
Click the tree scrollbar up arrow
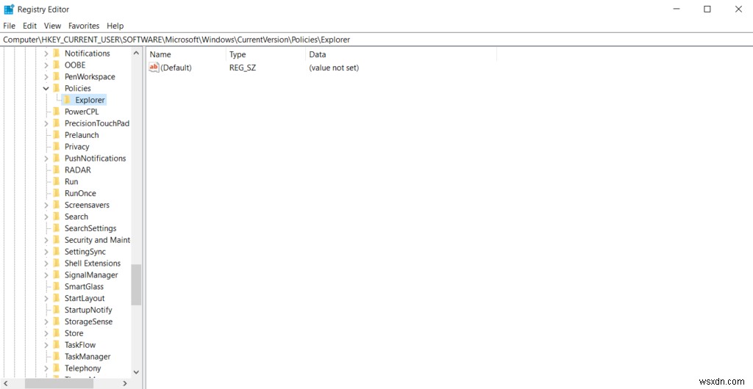136,53
